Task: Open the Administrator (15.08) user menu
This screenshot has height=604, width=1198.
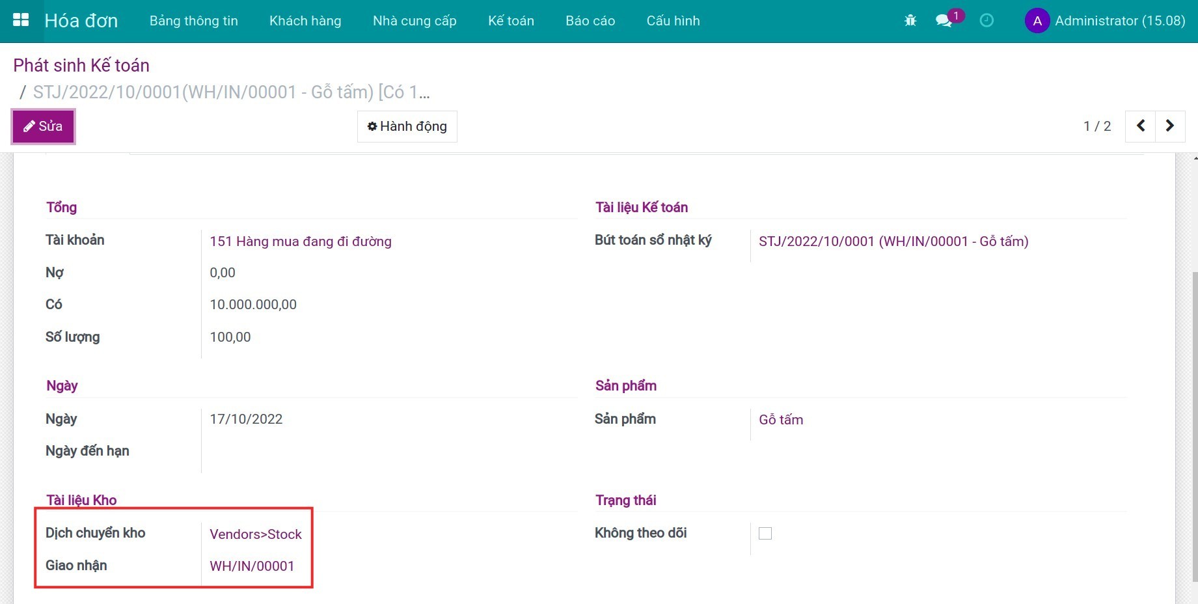Action: (x=1119, y=21)
